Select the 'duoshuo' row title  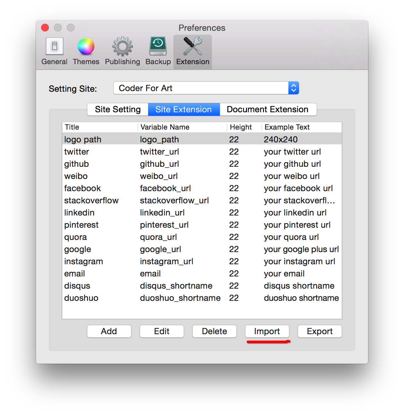[x=81, y=298]
